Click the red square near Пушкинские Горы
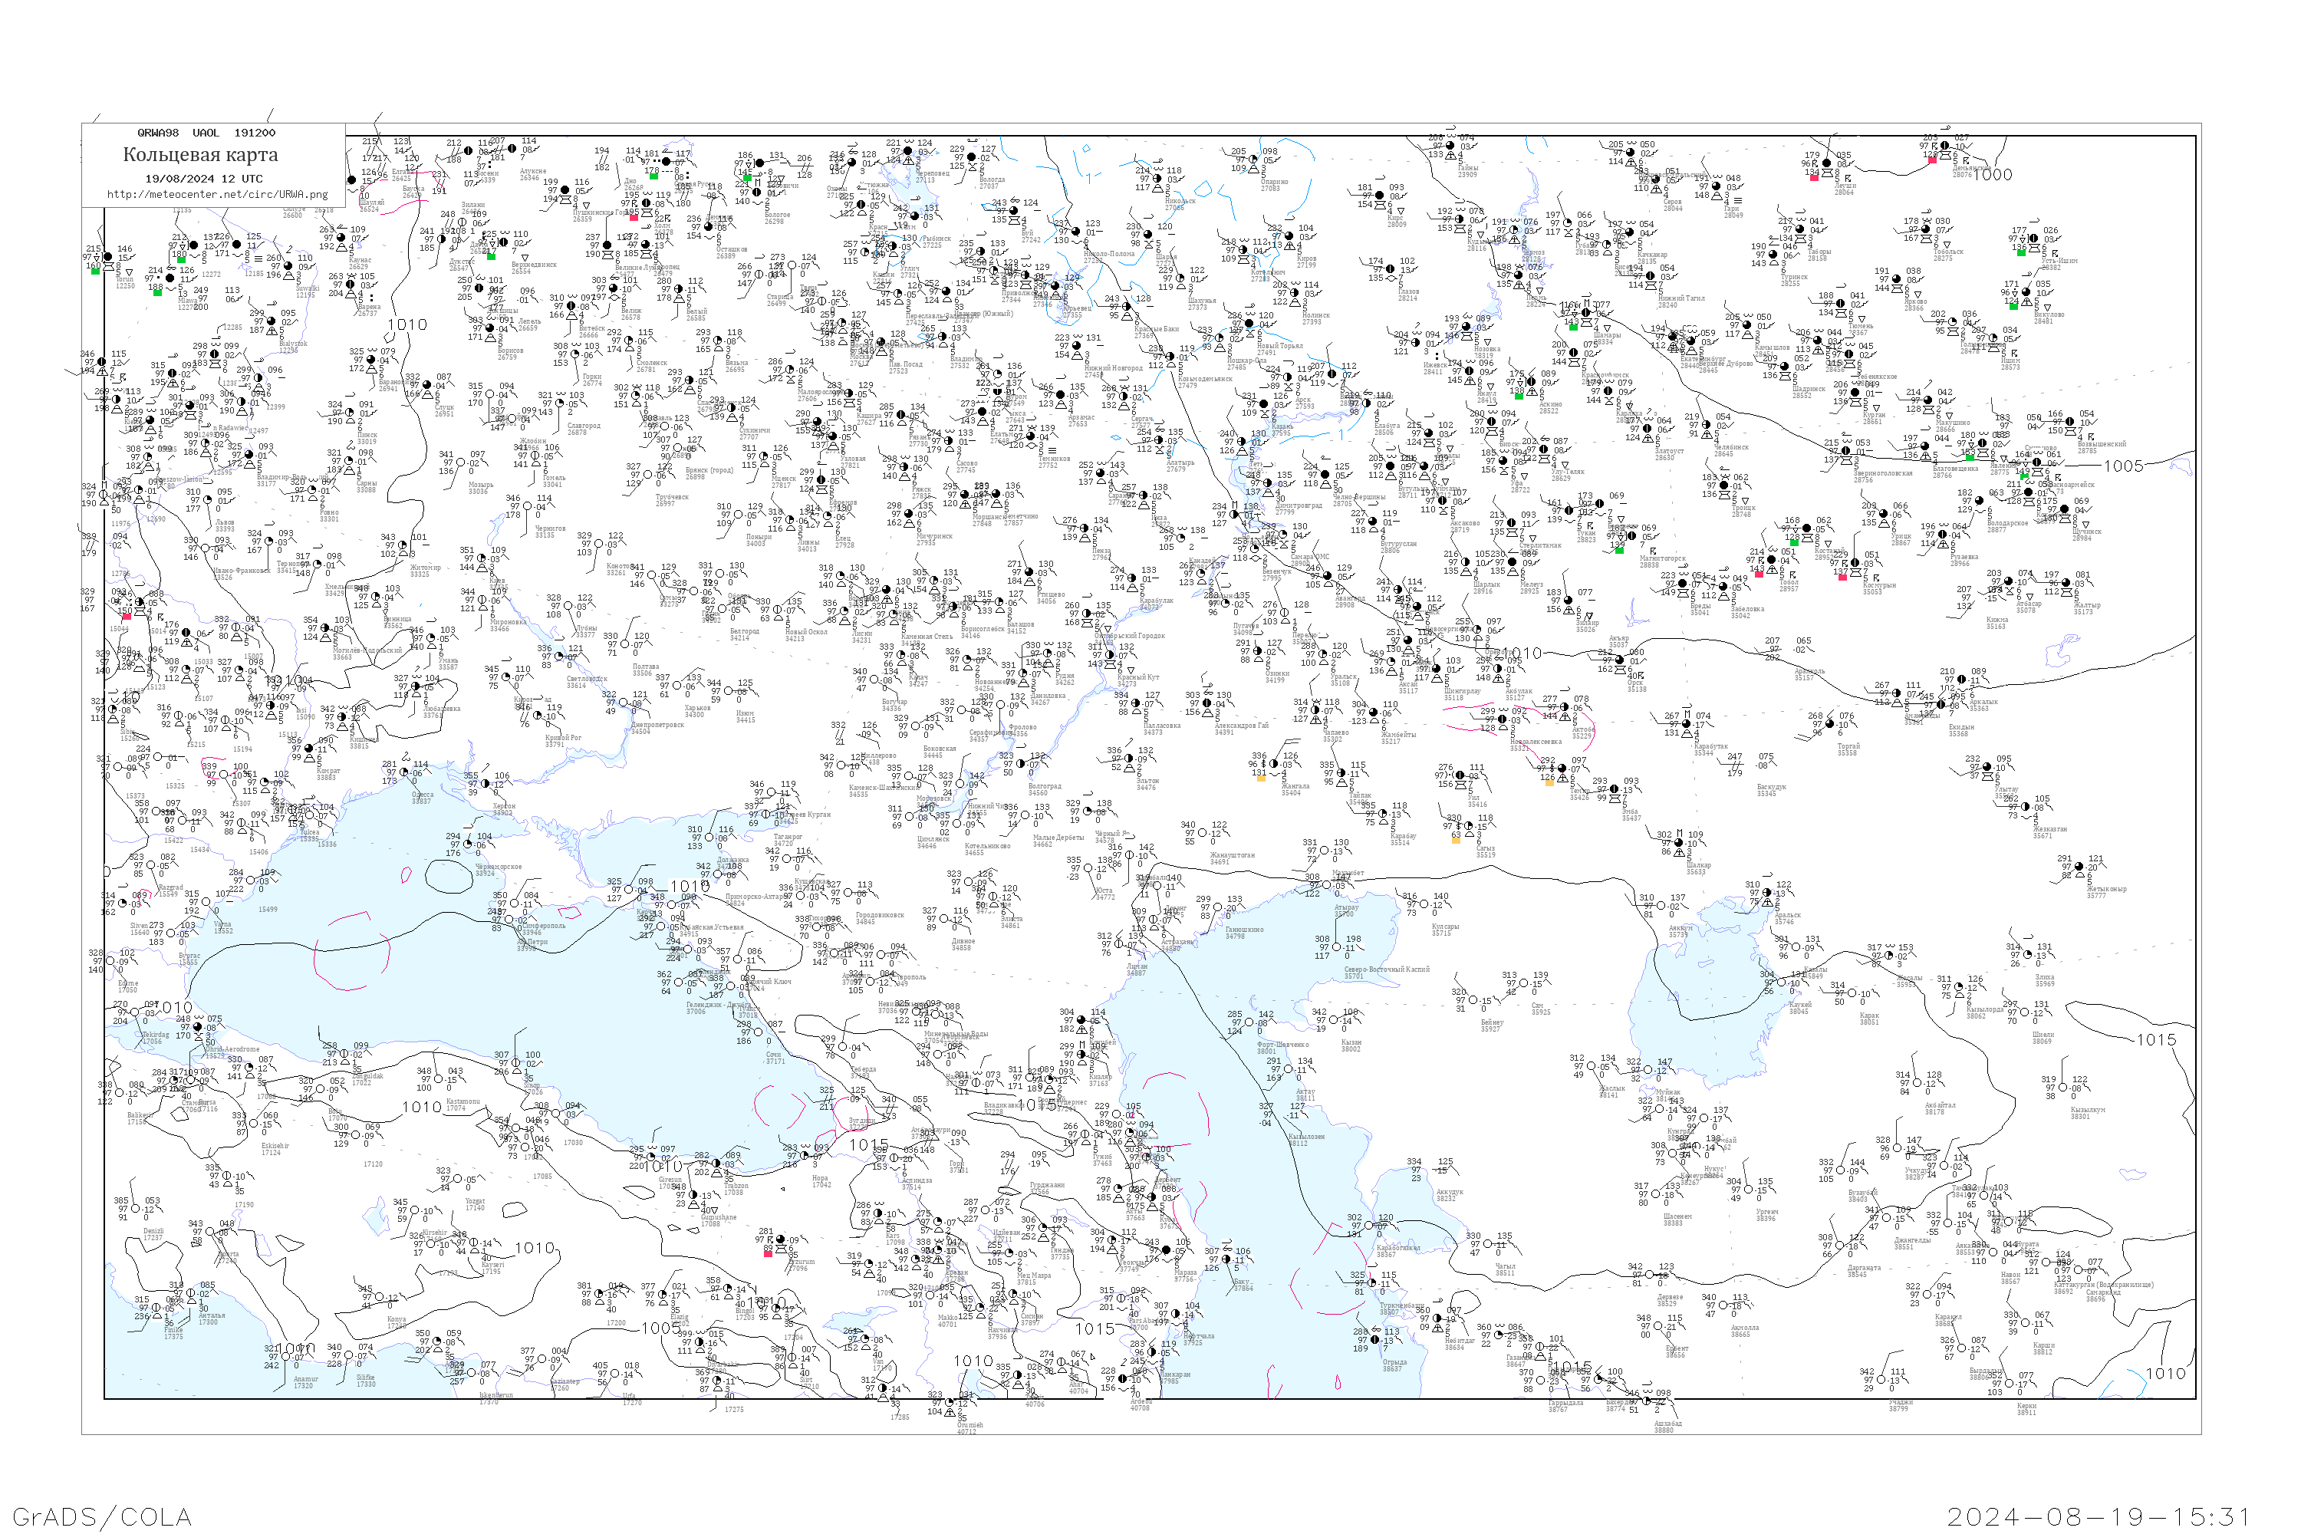This screenshot has height=1534, width=2301. (x=633, y=217)
